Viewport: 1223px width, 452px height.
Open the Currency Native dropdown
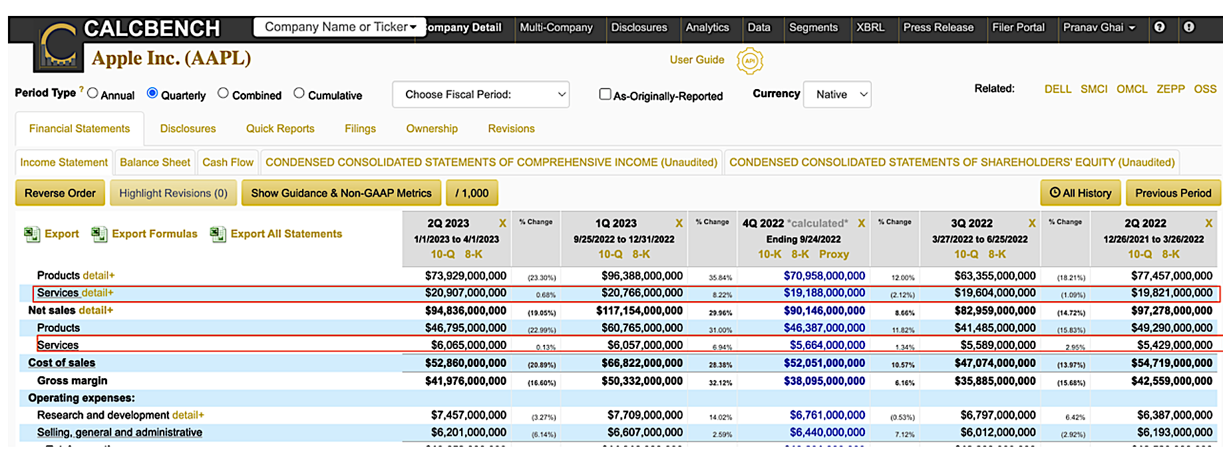point(837,94)
